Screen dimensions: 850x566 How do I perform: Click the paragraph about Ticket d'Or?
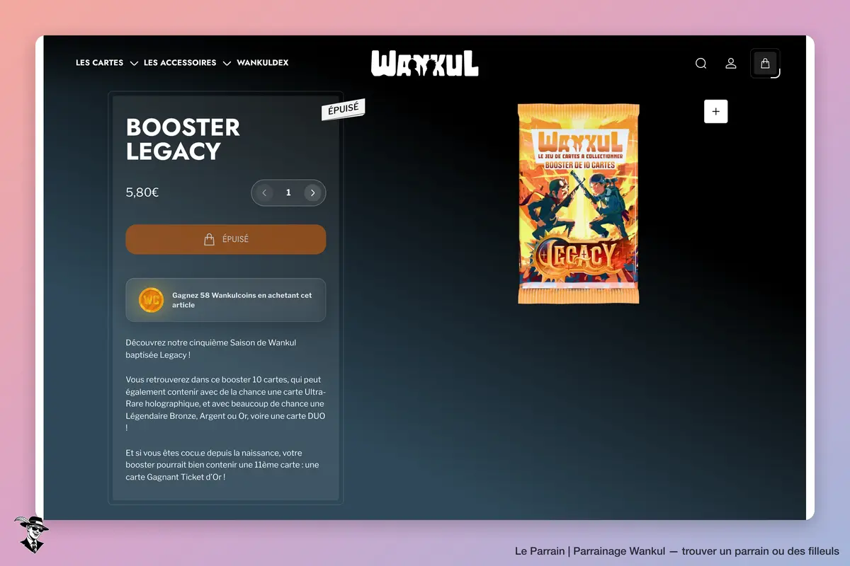223,465
